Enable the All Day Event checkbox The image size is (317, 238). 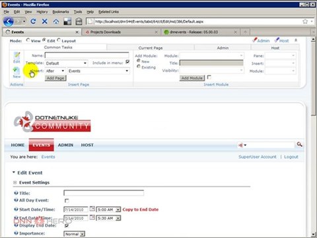pos(67,201)
